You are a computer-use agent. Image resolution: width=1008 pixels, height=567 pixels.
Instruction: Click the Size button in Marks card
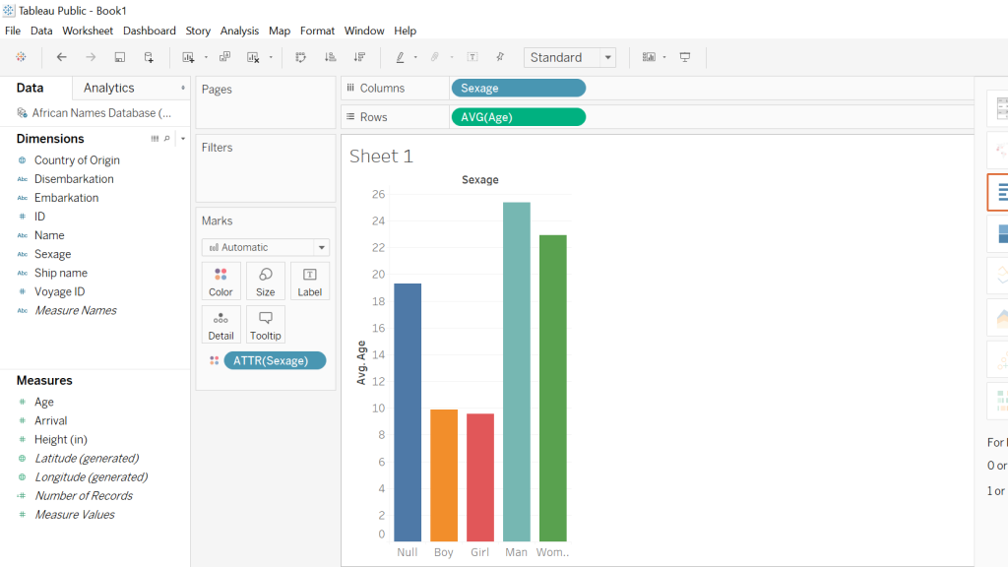tap(265, 281)
